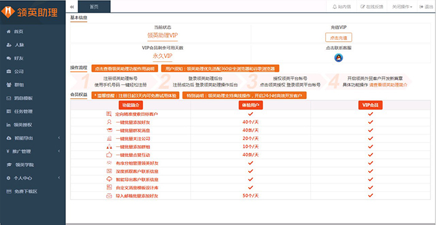Click the 温馨提醒 free trial notice
436x225 pixels.
pyautogui.click(x=135, y=95)
